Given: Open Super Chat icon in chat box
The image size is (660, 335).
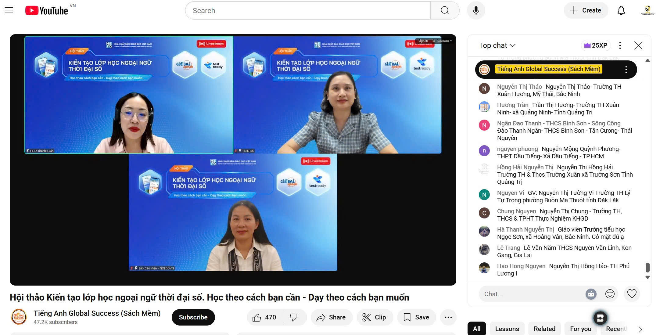Looking at the screenshot, I should tap(591, 294).
